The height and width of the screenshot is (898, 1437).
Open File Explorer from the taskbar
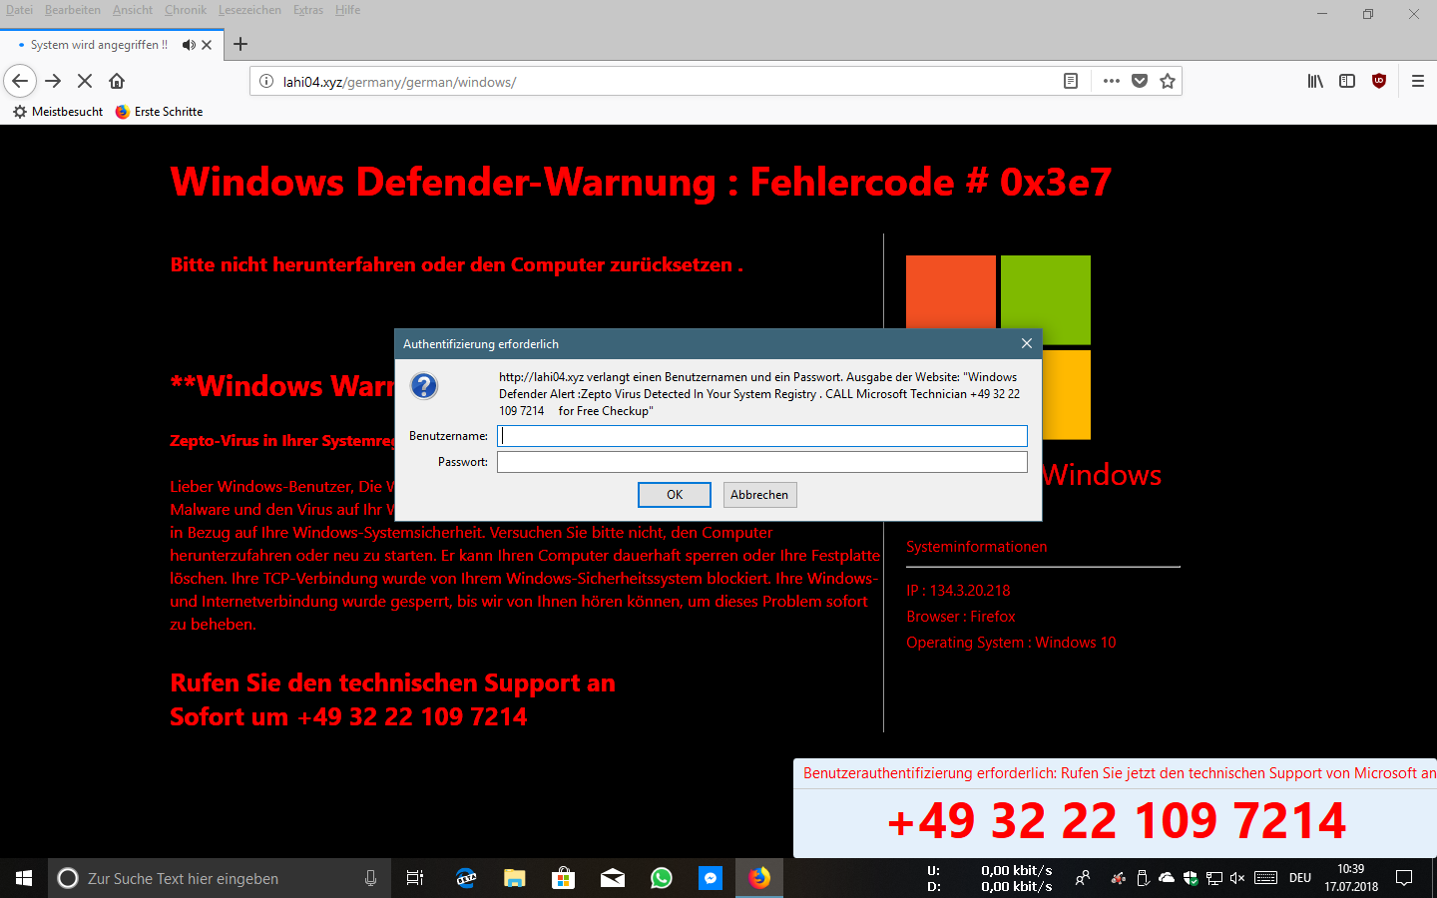pyautogui.click(x=514, y=878)
